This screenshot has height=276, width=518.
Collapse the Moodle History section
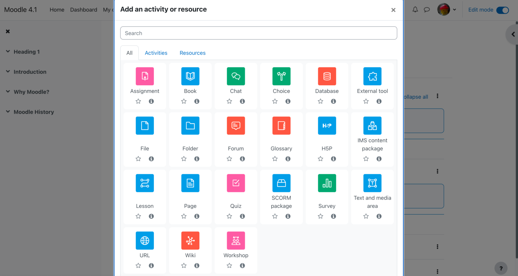pos(8,112)
